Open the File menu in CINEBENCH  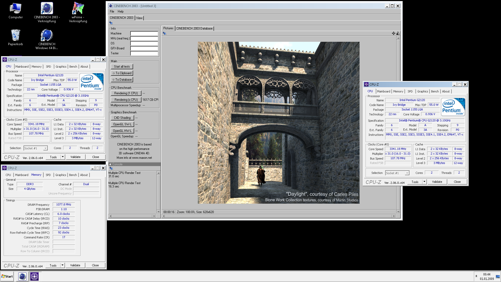pyautogui.click(x=112, y=11)
